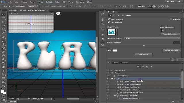
Task: Select the Brush tool
Action: point(3,41)
